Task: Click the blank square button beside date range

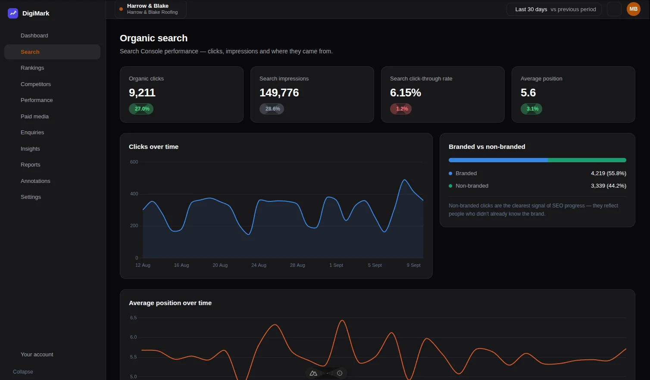Action: click(614, 9)
